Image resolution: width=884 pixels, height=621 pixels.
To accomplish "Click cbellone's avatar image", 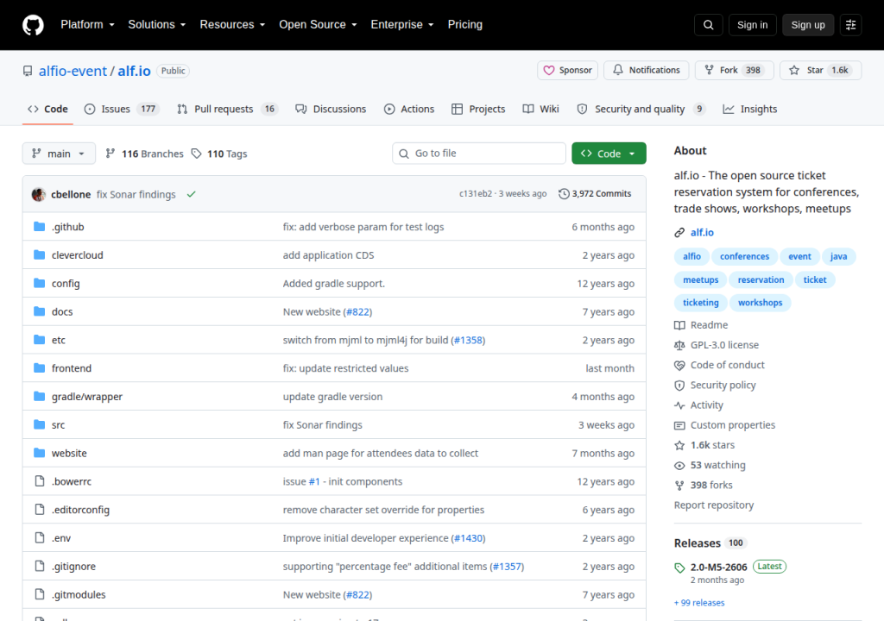I will point(38,194).
